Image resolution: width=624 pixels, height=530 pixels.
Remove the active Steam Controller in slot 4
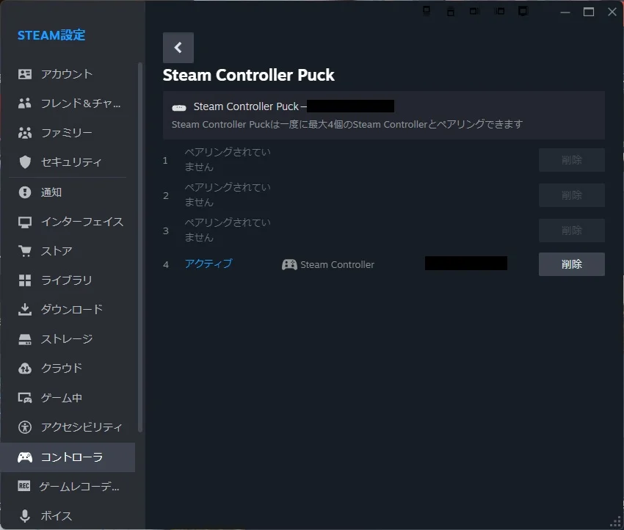tap(571, 264)
